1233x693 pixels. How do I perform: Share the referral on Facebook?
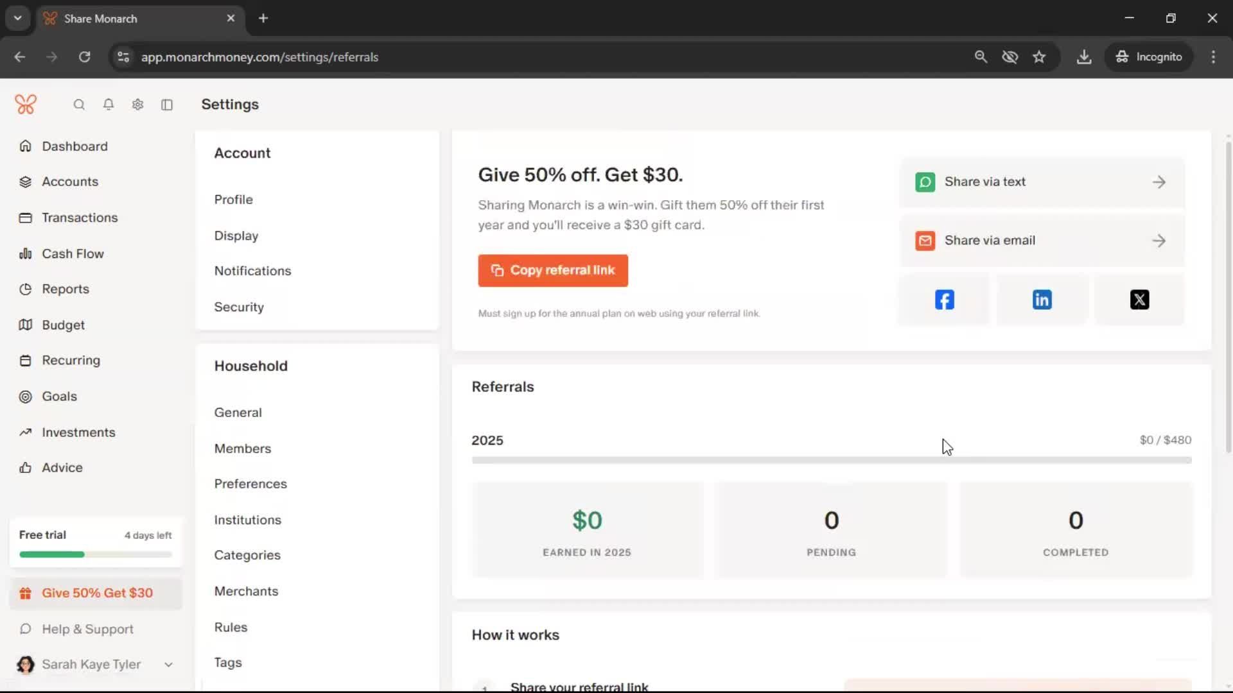click(x=944, y=300)
